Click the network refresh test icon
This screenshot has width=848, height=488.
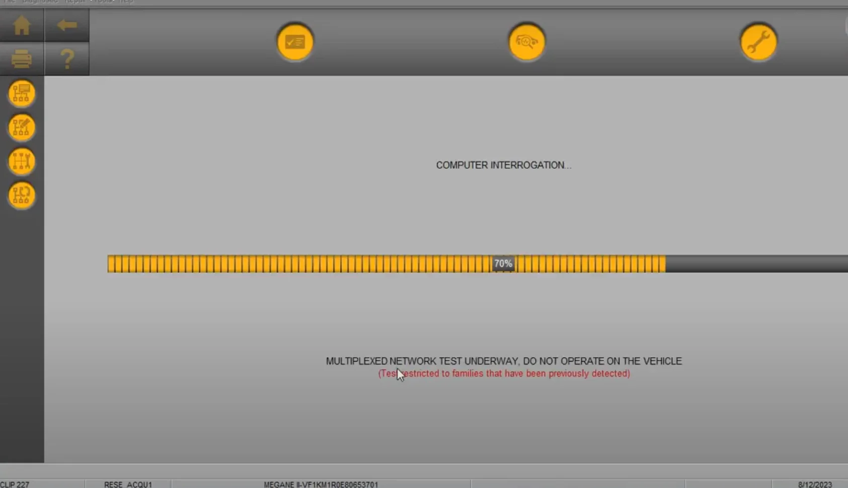tap(21, 195)
